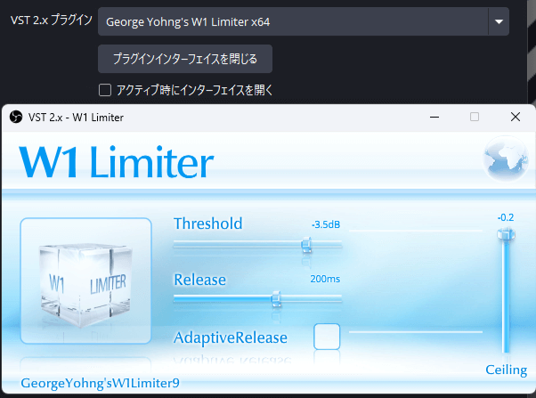
Task: Click the disabled maximize button
Action: pyautogui.click(x=475, y=117)
